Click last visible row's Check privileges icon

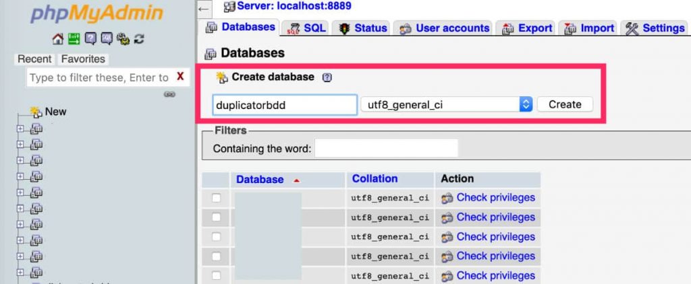[x=447, y=276]
